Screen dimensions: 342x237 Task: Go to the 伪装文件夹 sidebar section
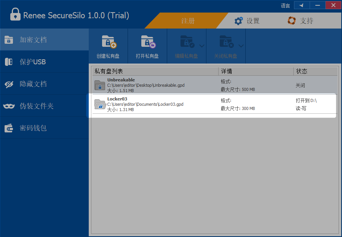[44, 106]
